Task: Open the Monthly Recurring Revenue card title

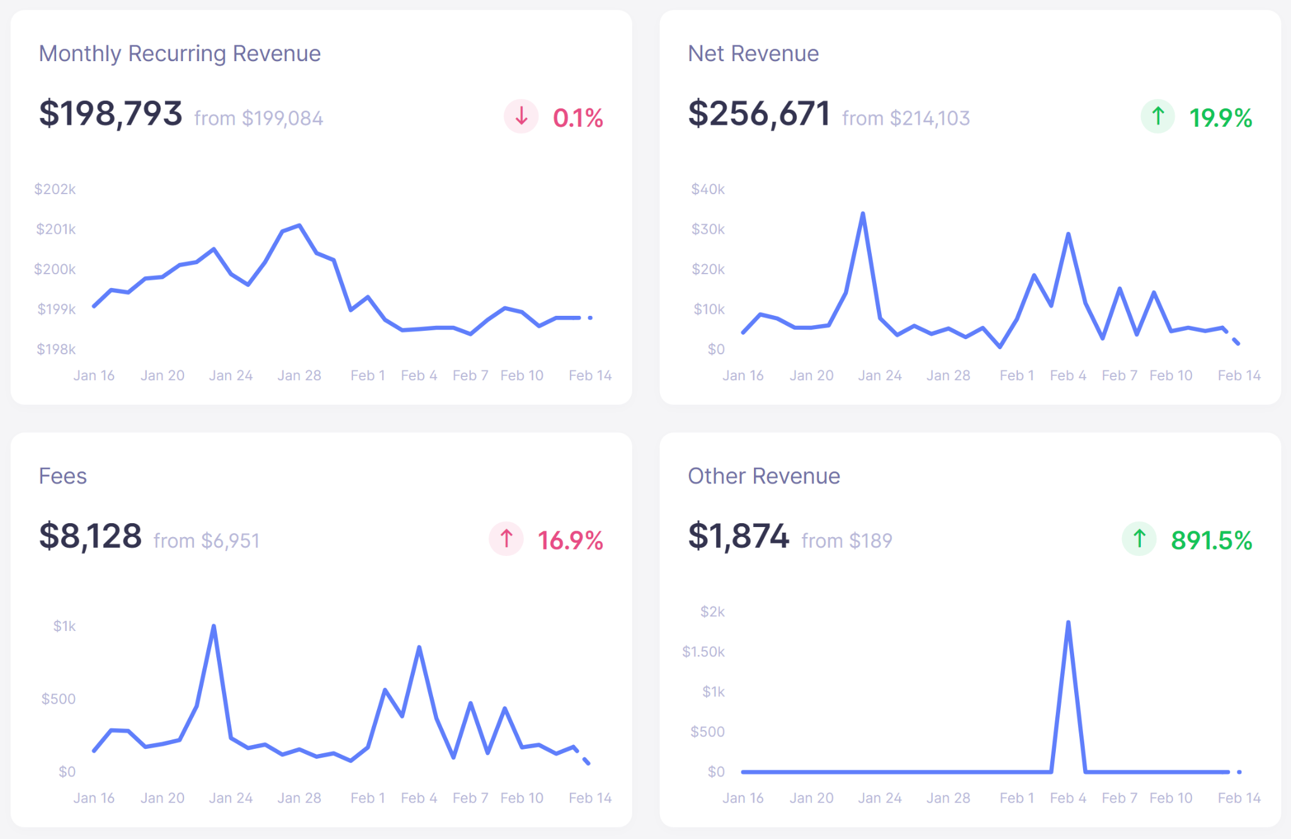Action: click(180, 54)
